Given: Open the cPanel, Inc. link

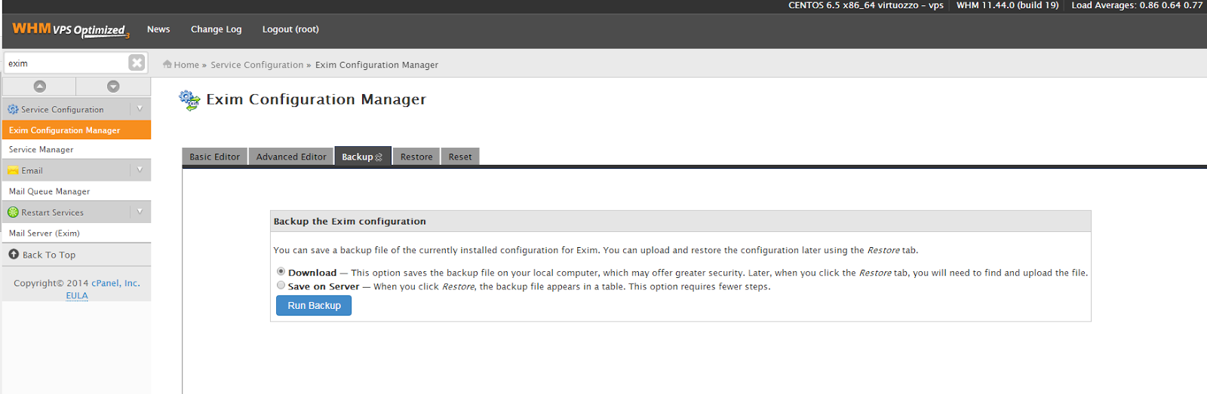Looking at the screenshot, I should pyautogui.click(x=115, y=283).
